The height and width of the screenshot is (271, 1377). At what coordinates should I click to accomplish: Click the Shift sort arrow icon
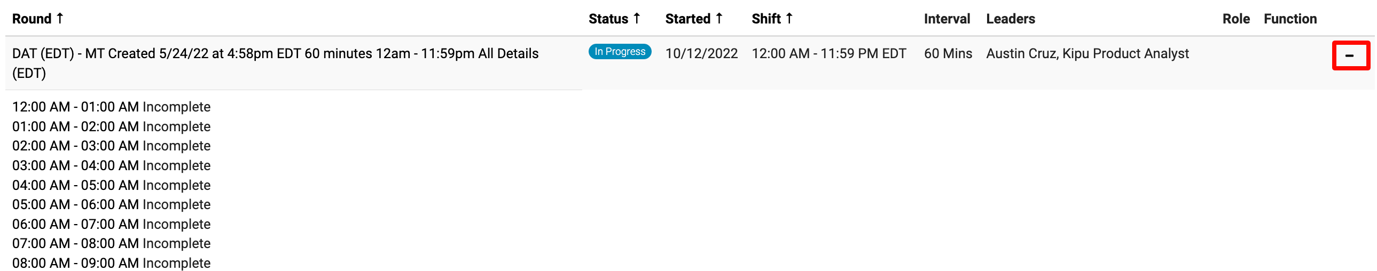click(789, 18)
